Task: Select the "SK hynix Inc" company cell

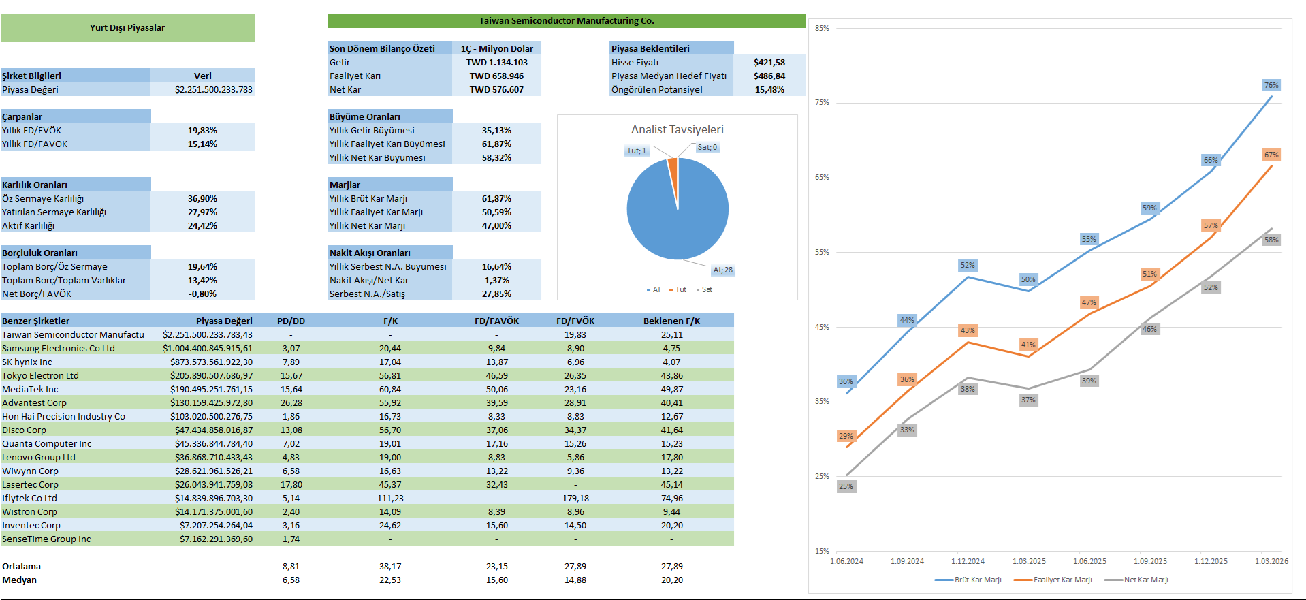Action: pyautogui.click(x=27, y=362)
